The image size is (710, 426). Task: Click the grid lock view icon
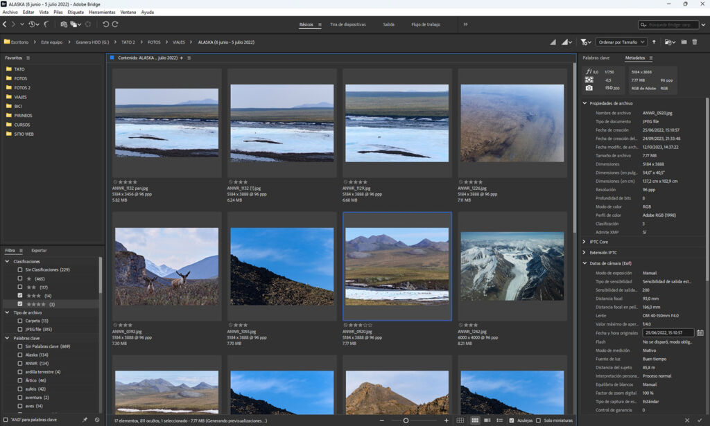(x=460, y=420)
